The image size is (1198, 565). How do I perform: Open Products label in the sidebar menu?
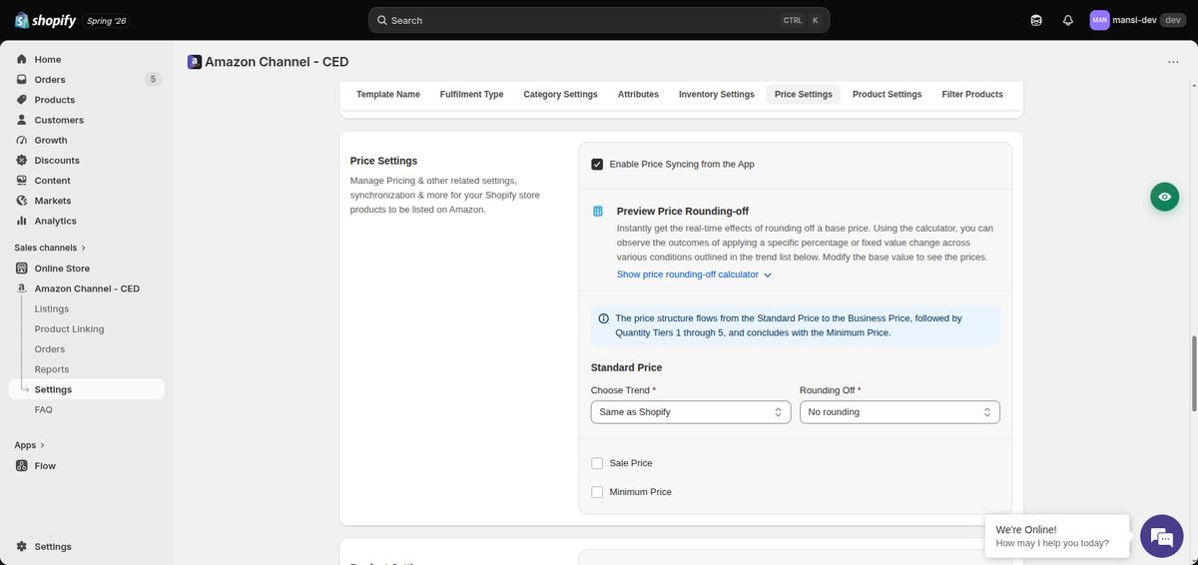pos(55,100)
